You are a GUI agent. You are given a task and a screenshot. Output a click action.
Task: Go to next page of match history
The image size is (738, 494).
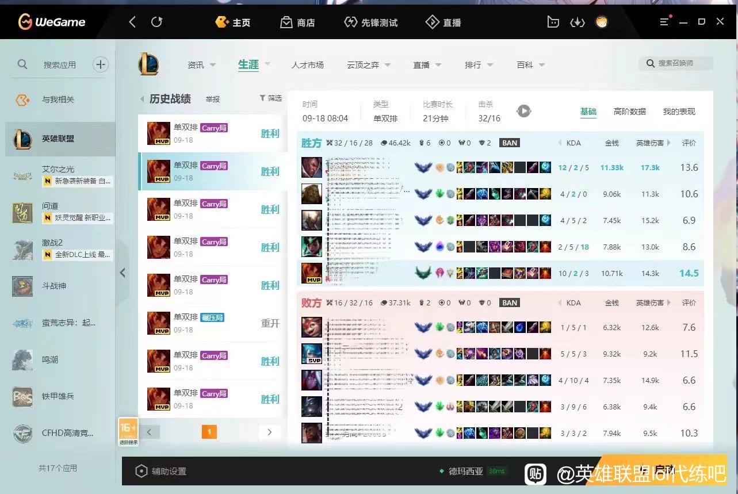[x=269, y=432]
